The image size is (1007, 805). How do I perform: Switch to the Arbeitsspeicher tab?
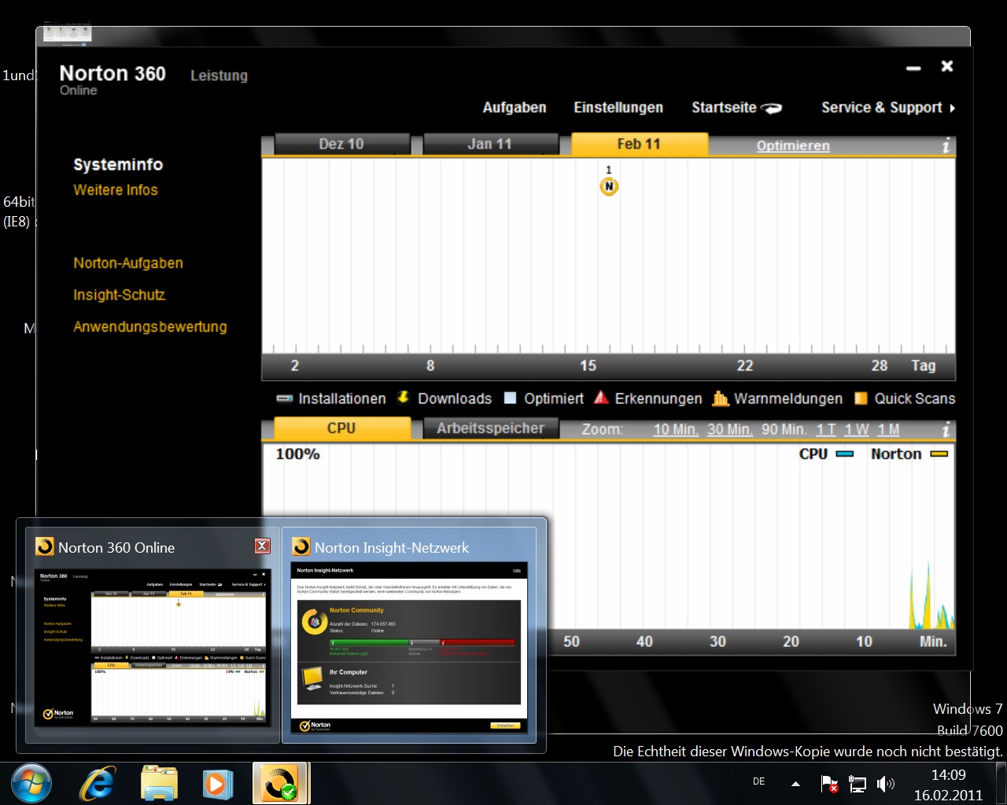[490, 428]
